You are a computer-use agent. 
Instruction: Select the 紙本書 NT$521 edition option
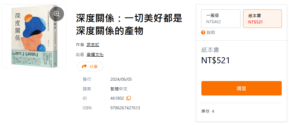(262, 19)
